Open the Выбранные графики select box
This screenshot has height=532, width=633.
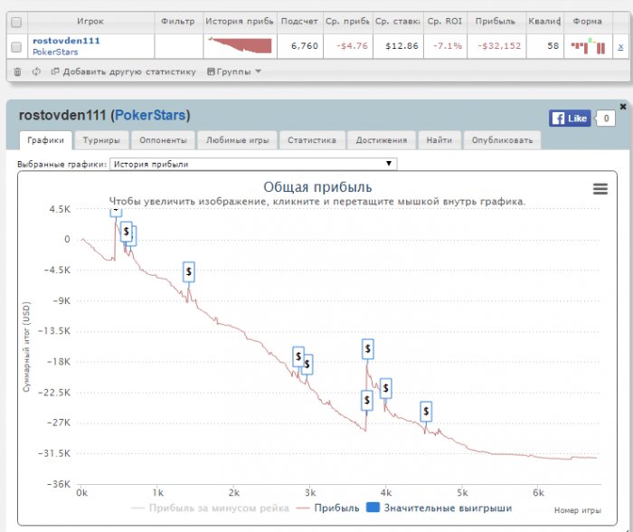tap(253, 164)
